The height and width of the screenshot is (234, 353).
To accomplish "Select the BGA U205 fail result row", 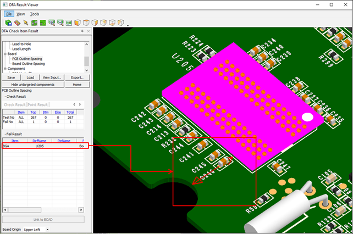I will (x=43, y=147).
